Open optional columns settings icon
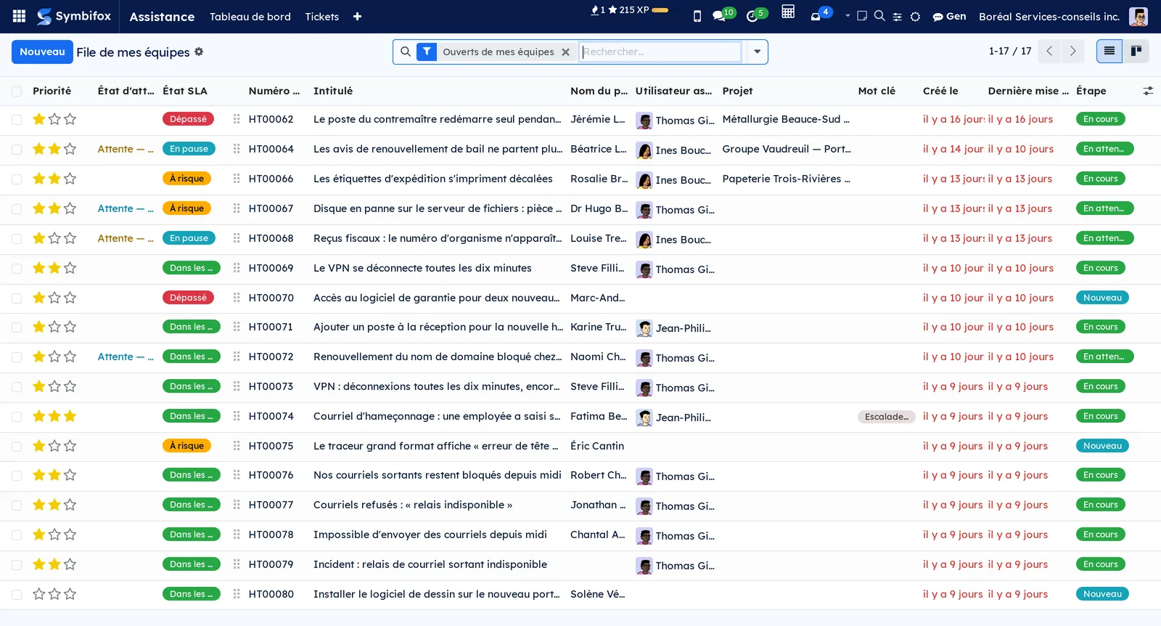The height and width of the screenshot is (626, 1161). pyautogui.click(x=1148, y=91)
